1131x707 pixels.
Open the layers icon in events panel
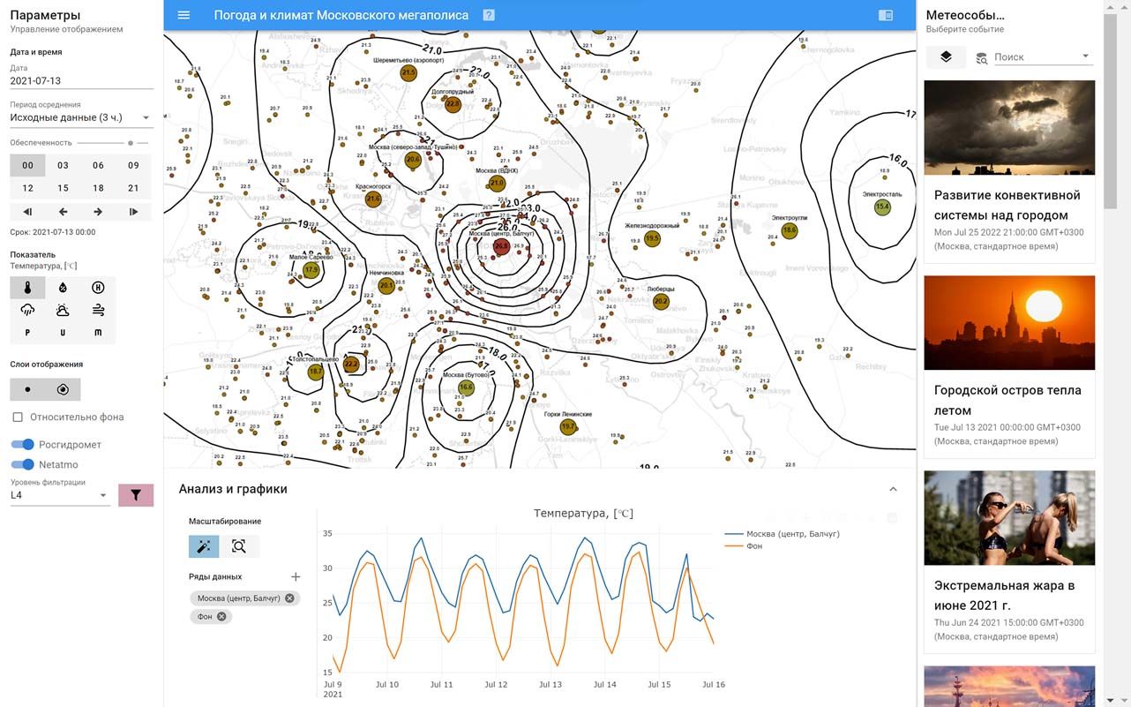[946, 56]
